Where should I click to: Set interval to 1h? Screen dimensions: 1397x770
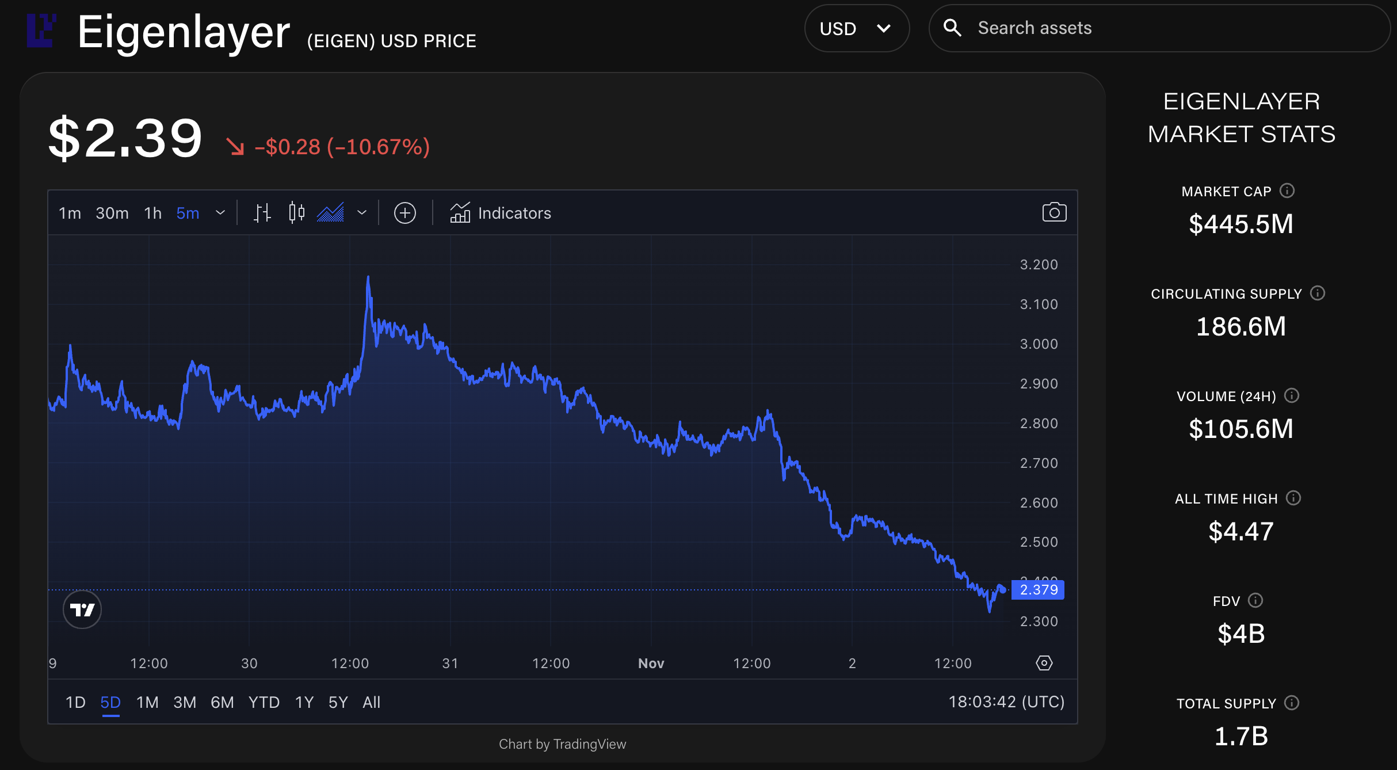point(152,213)
